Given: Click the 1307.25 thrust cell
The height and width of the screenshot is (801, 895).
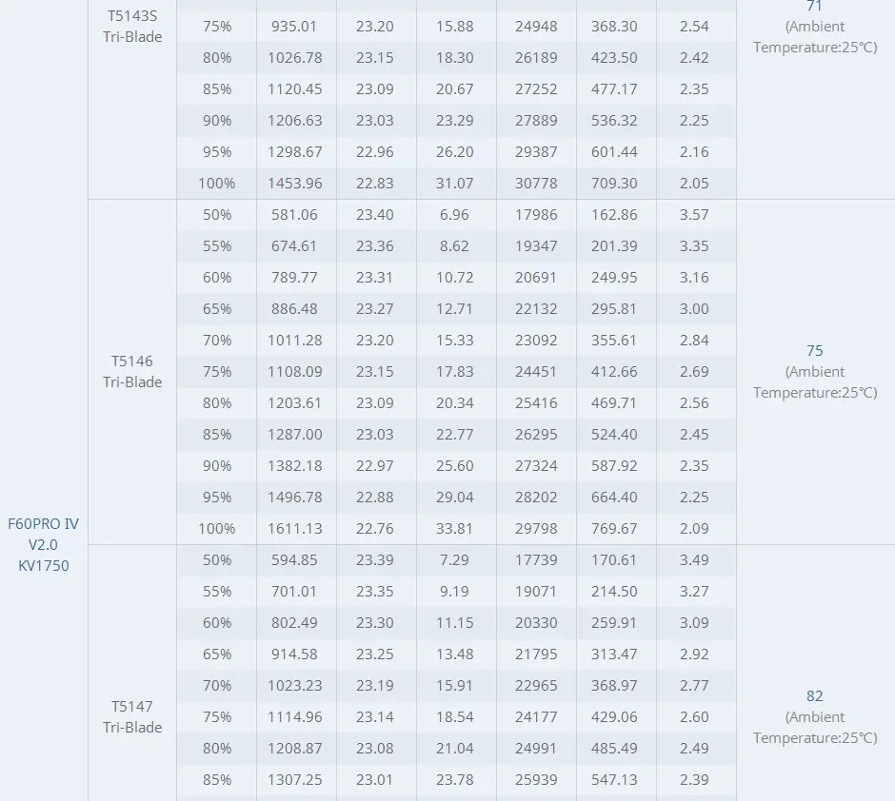Looking at the screenshot, I should point(295,780).
